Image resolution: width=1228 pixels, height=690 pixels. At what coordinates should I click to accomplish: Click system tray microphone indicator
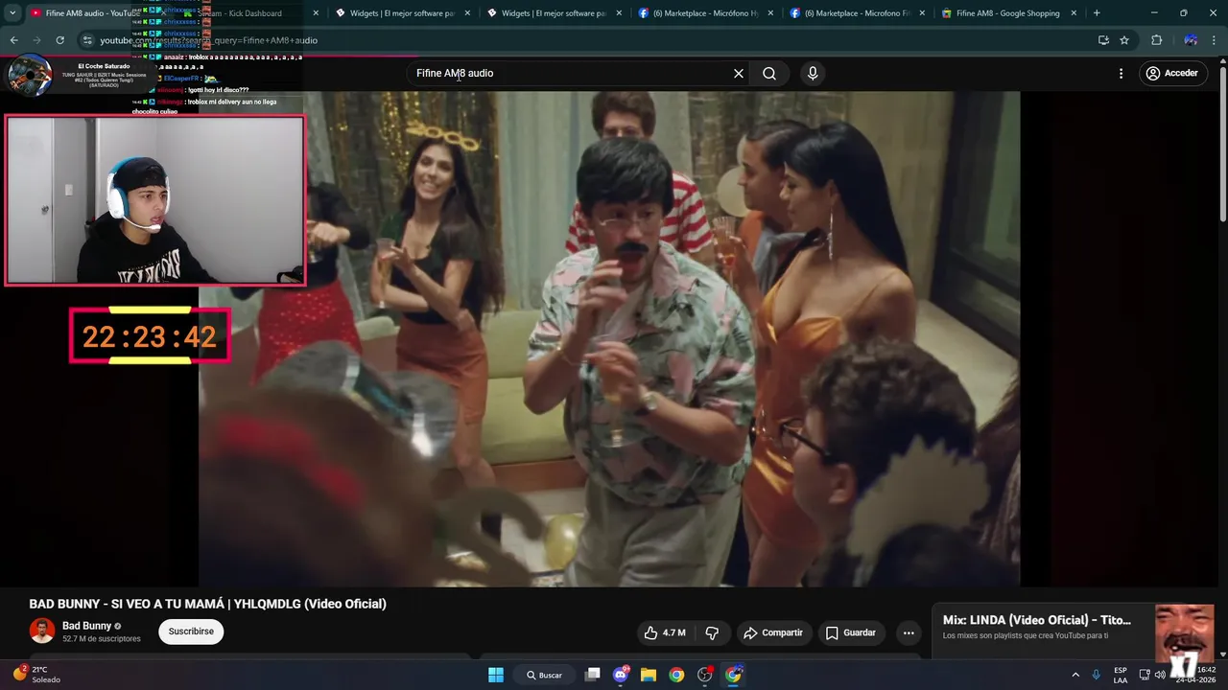[x=1097, y=675]
